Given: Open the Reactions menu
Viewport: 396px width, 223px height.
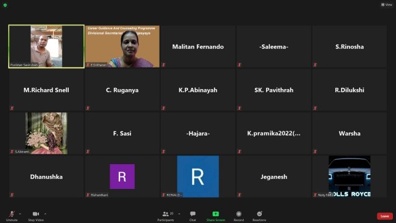Looking at the screenshot, I should tap(259, 216).
